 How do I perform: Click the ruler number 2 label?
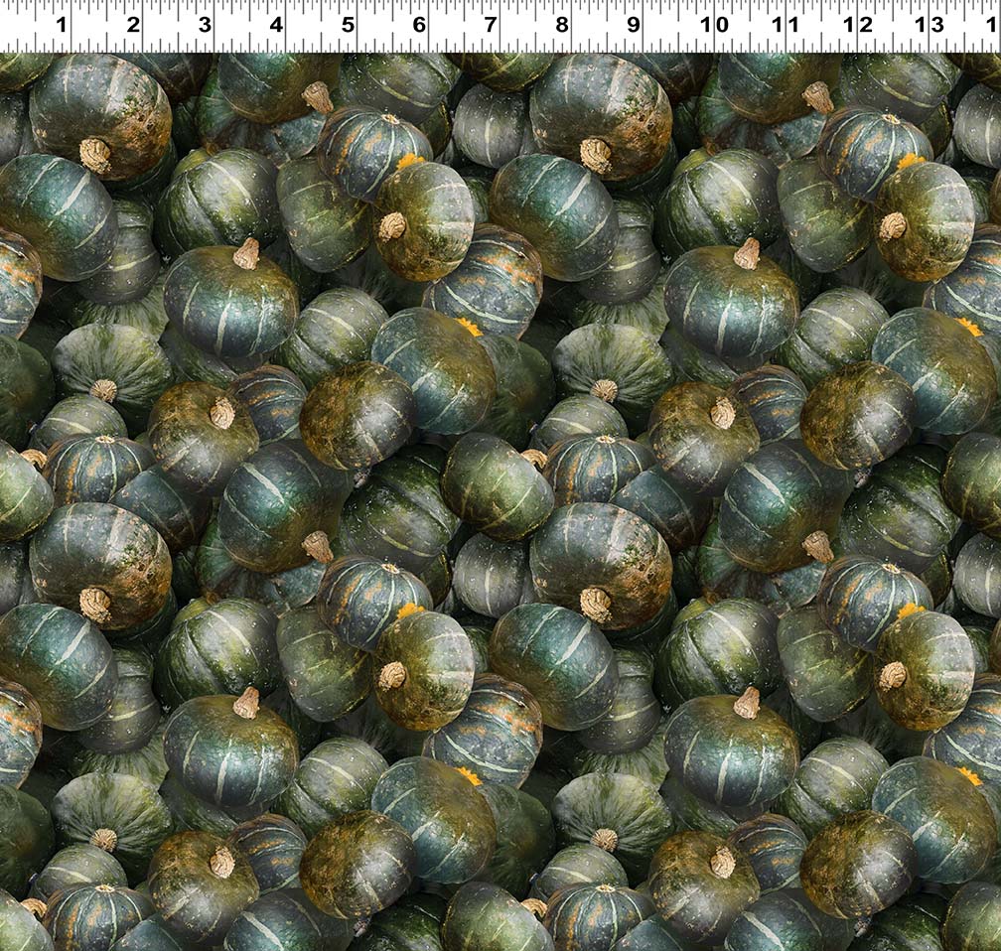[133, 26]
